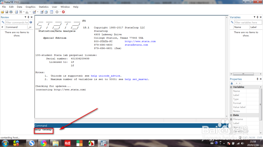Click the Filter variables input field
Screen dimensions: 263x147
tap(248, 22)
